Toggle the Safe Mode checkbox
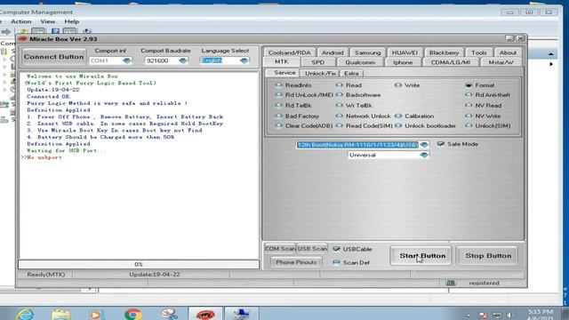The width and height of the screenshot is (569, 320). (x=441, y=144)
